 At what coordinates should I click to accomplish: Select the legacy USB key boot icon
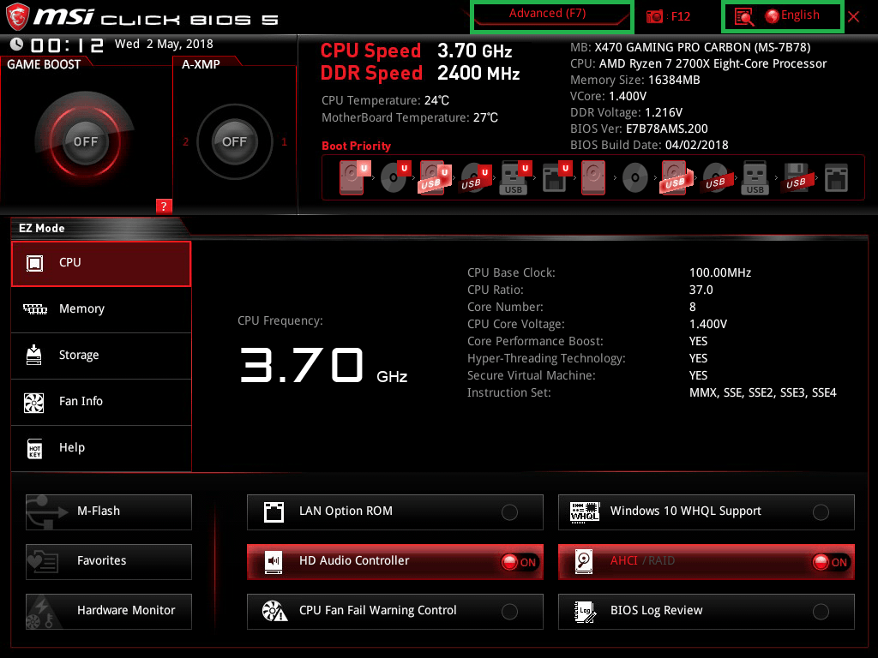click(x=755, y=177)
